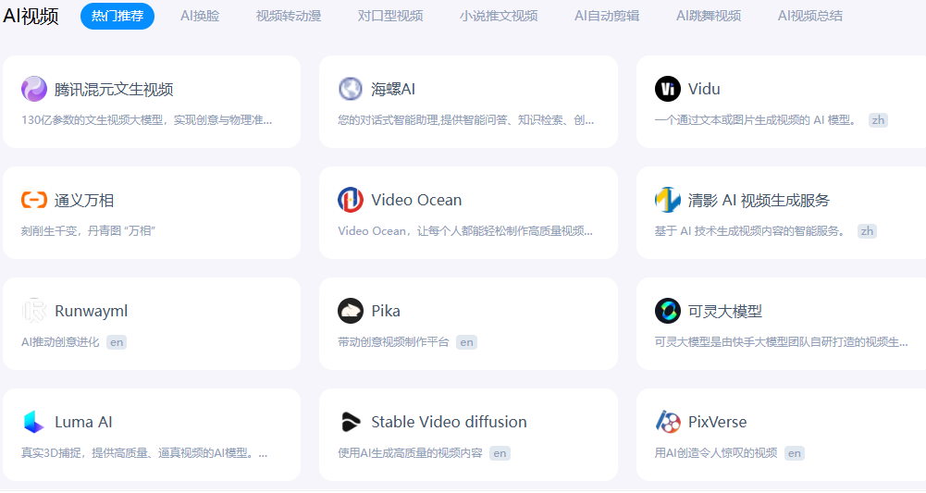This screenshot has height=493, width=926.
Task: Click the en language tag on PixVerse
Action: [x=795, y=453]
